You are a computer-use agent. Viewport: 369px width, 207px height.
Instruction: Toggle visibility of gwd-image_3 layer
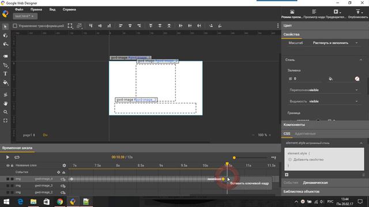pos(7,186)
